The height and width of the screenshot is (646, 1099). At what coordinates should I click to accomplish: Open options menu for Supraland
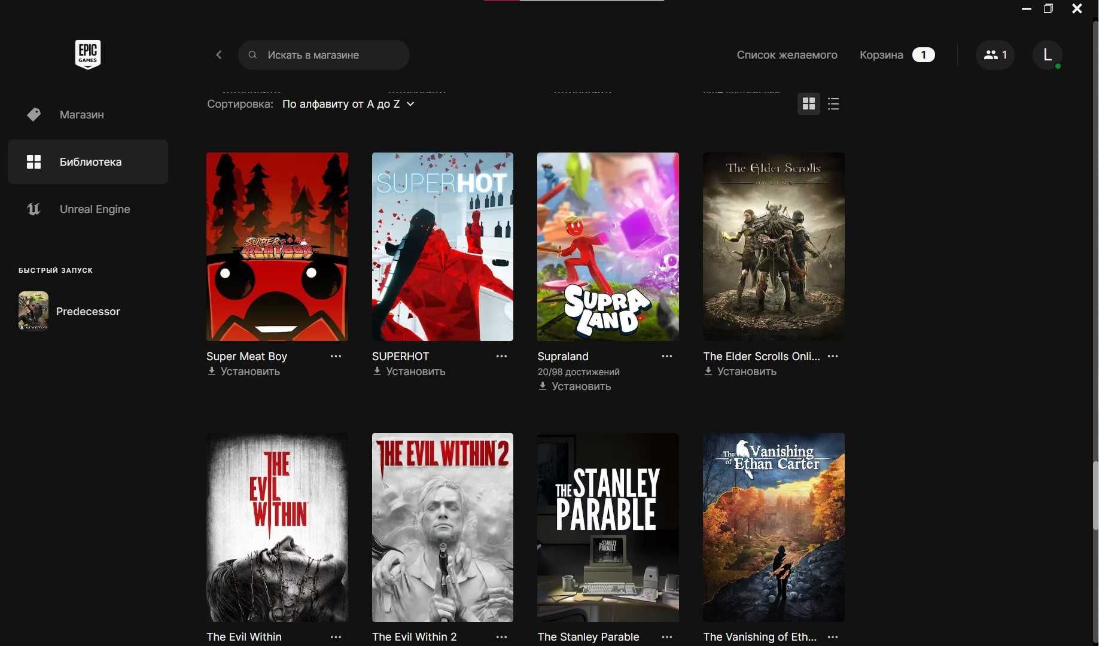point(667,356)
